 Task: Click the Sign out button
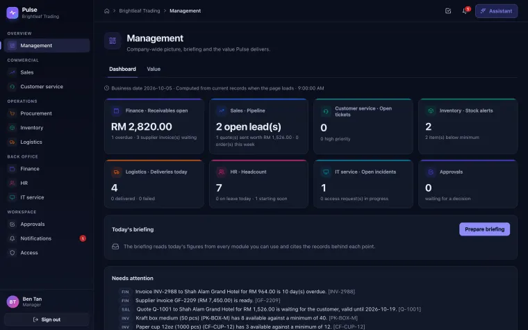[47, 320]
